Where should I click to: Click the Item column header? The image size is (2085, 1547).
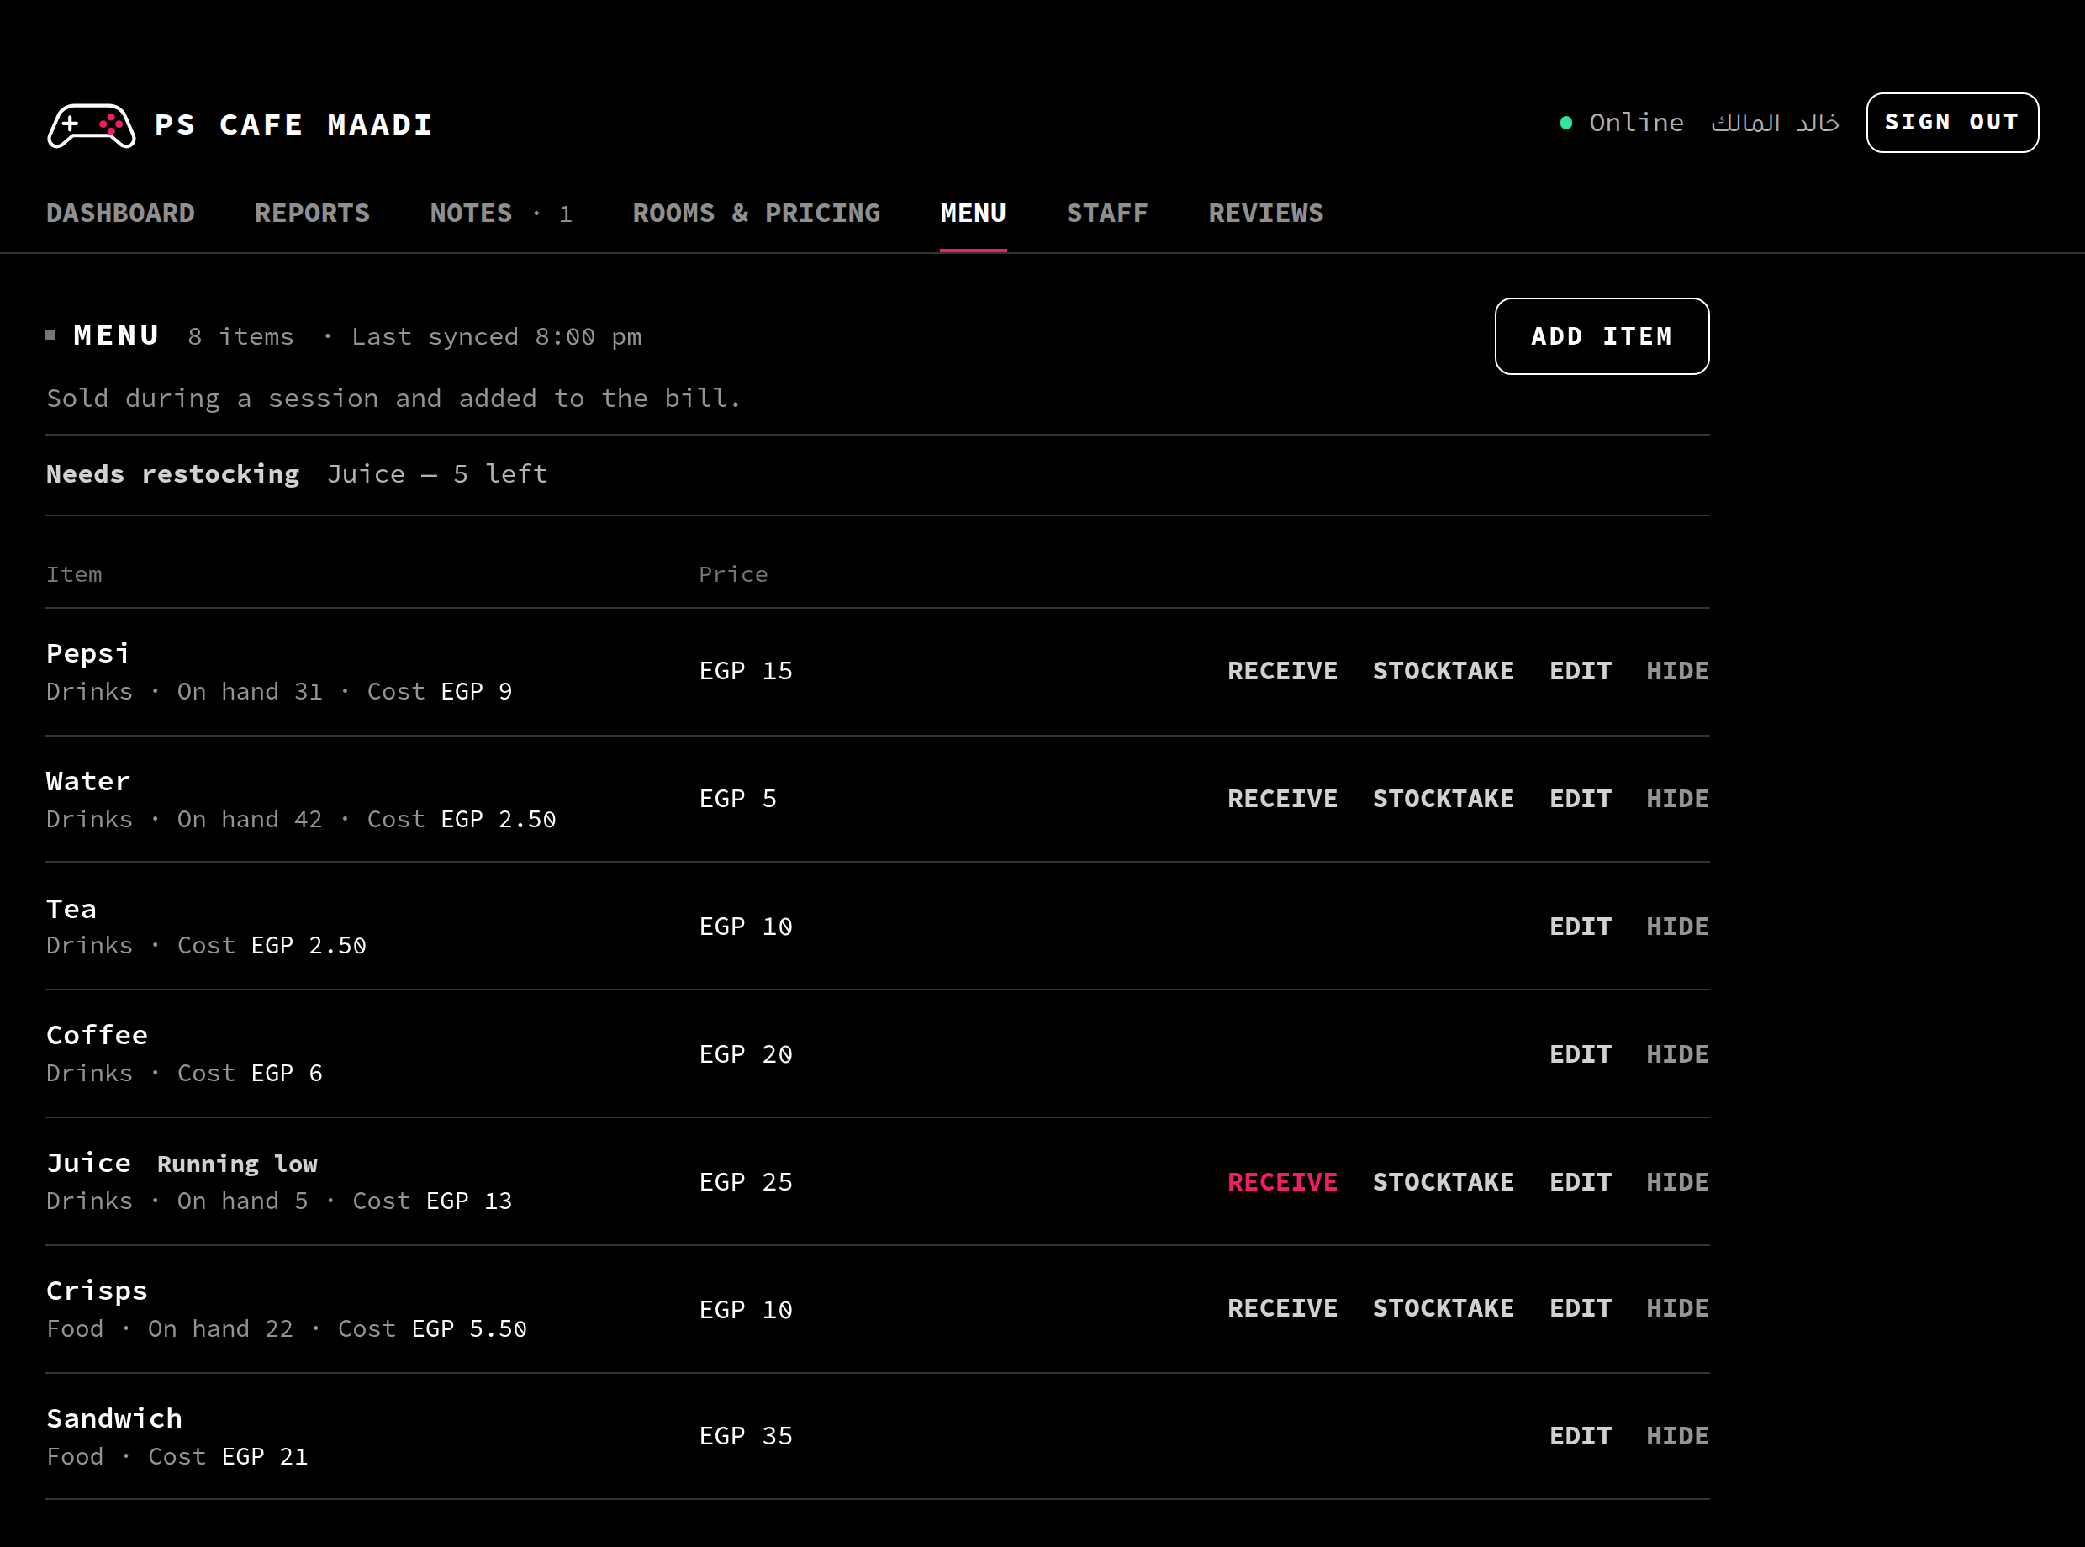click(x=74, y=575)
